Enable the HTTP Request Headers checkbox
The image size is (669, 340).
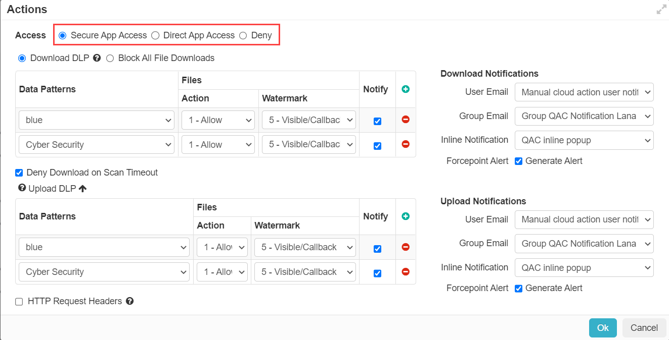tap(19, 302)
